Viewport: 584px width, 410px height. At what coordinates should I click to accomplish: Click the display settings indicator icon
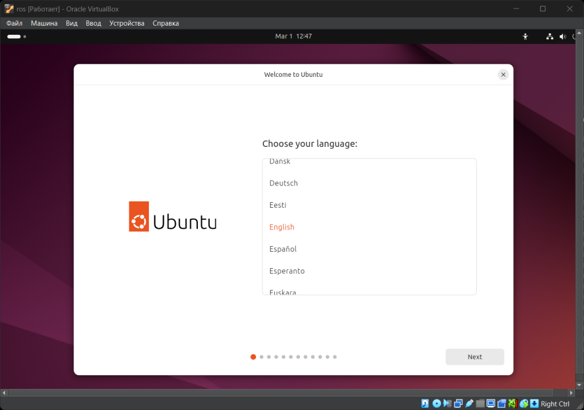(x=491, y=403)
